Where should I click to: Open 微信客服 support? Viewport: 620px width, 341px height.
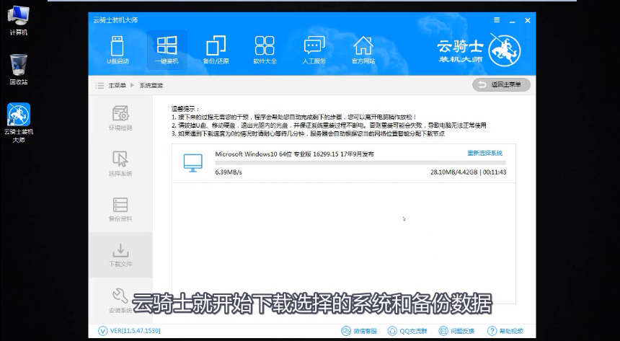pos(359,331)
